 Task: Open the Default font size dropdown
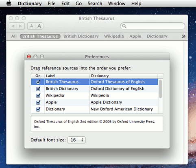point(76,140)
